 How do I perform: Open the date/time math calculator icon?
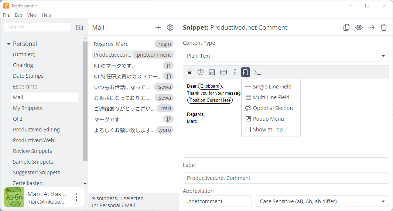pos(212,72)
